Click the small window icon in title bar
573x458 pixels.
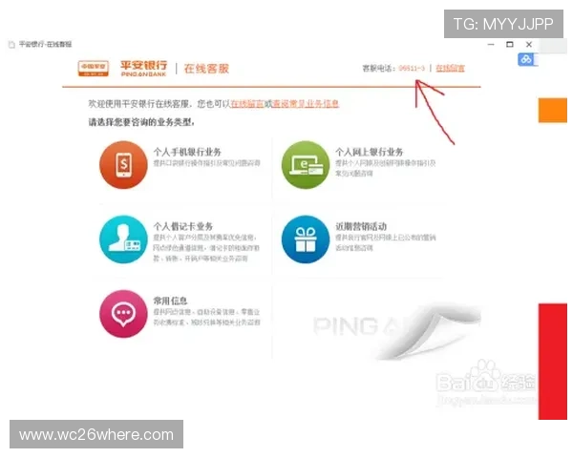pos(11,45)
